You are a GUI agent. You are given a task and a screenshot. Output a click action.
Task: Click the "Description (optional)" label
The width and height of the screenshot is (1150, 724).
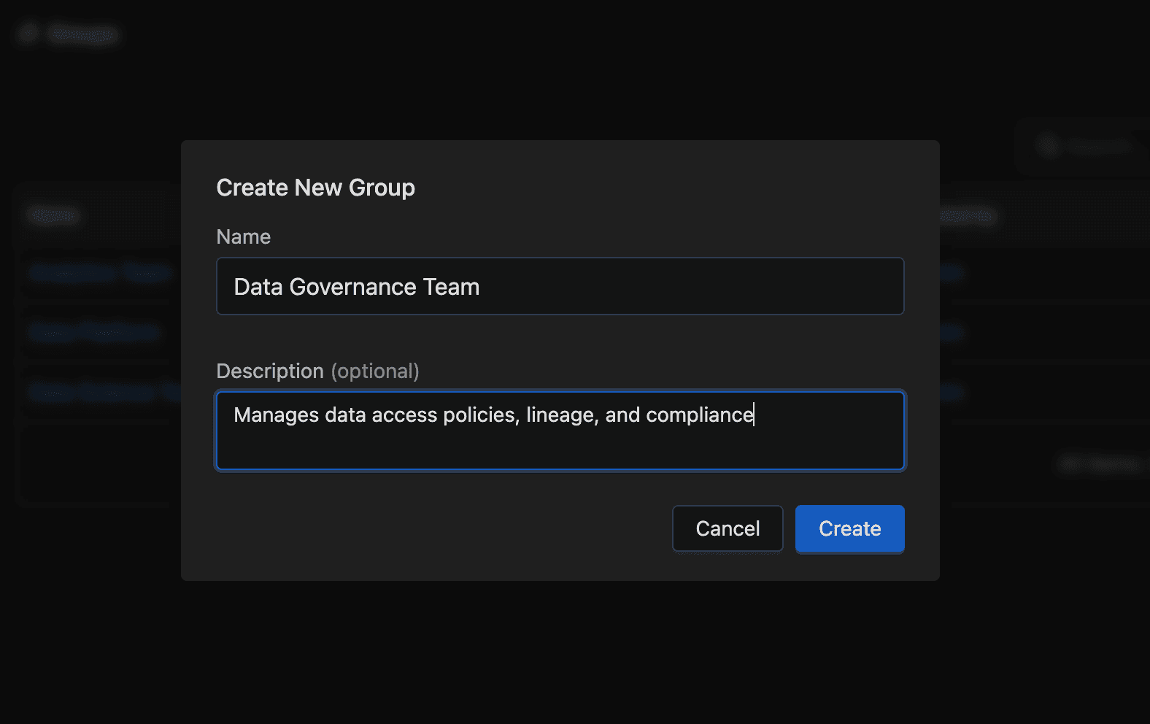pyautogui.click(x=317, y=371)
